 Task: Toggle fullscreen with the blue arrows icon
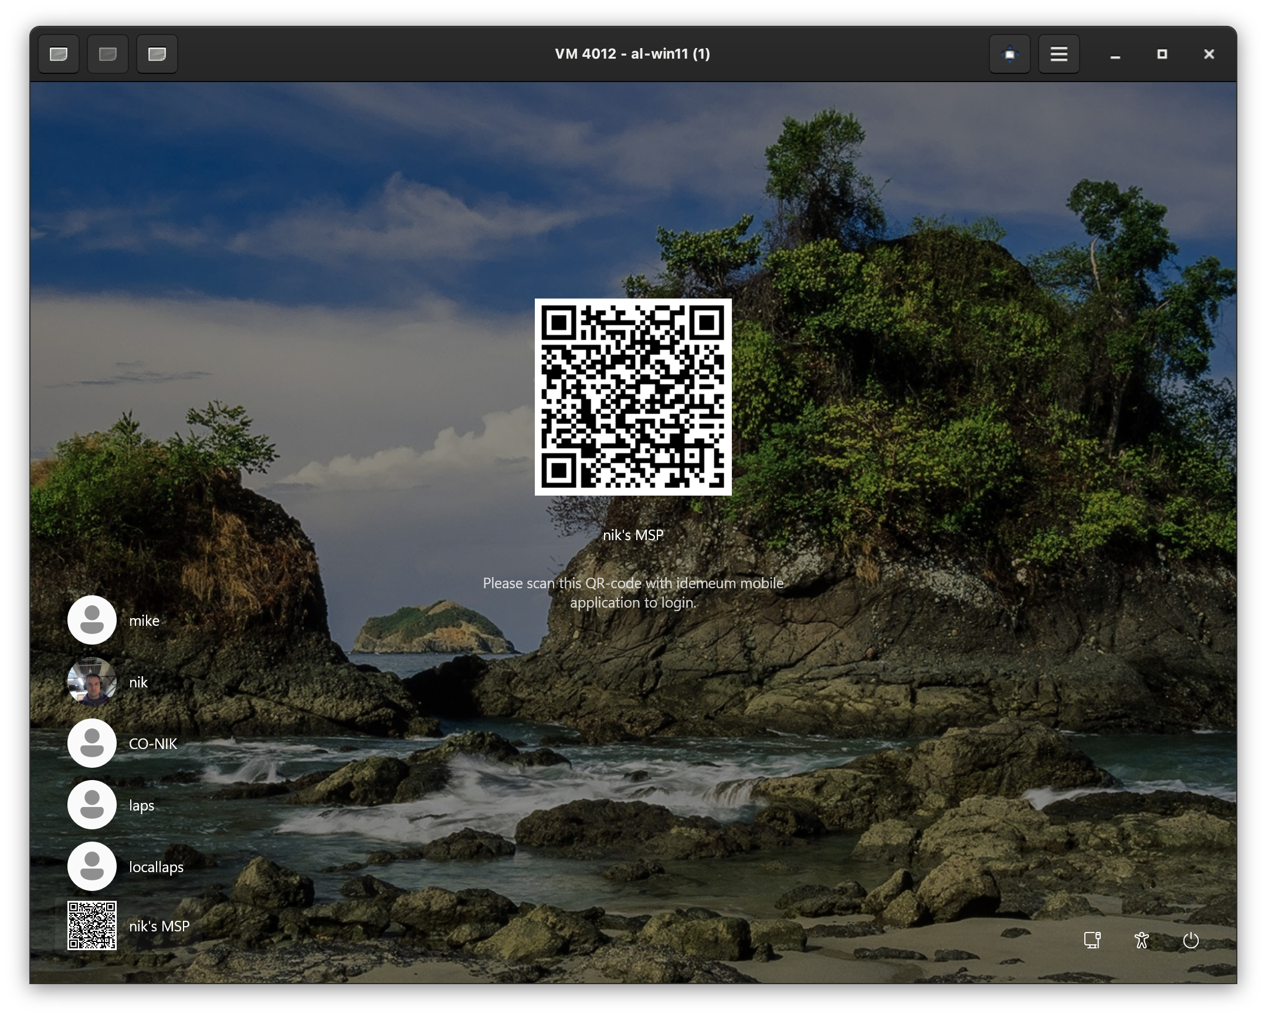(1009, 54)
